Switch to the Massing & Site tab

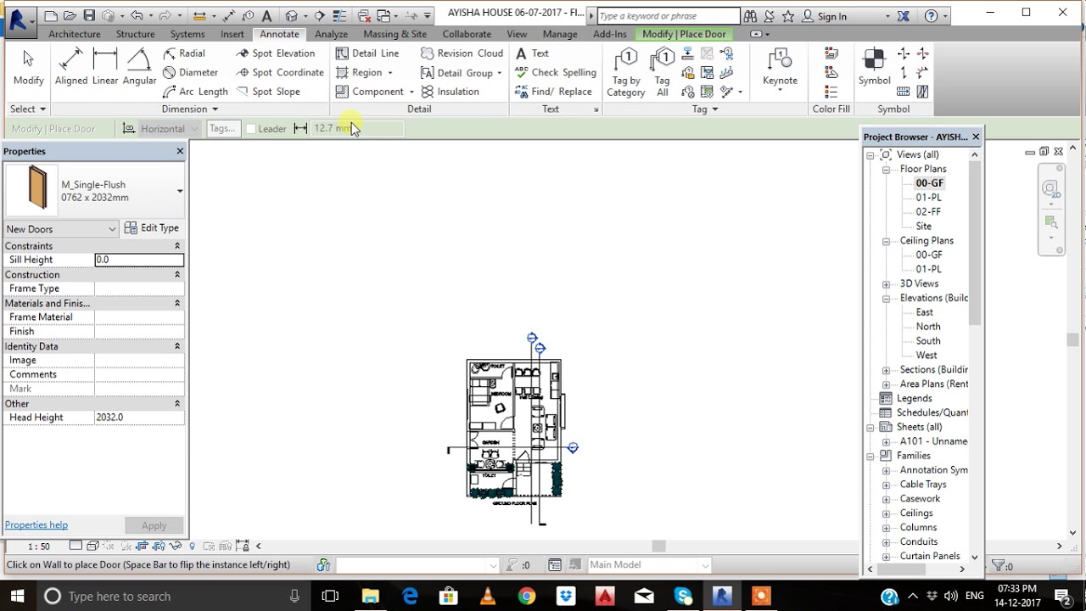395,34
